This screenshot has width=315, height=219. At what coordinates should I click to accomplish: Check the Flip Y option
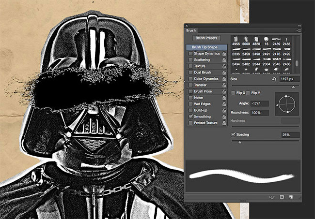(x=248, y=93)
